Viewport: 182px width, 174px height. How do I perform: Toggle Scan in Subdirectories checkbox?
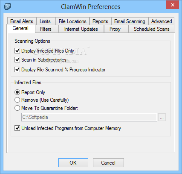pos(17,59)
